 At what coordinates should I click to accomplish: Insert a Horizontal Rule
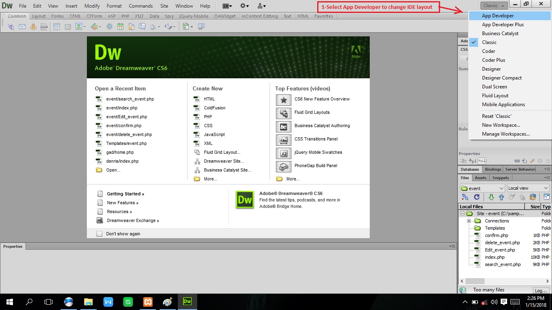coord(44,27)
